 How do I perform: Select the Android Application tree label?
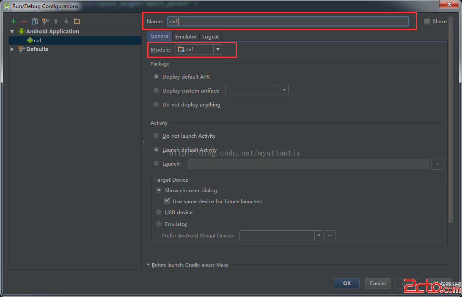pyautogui.click(x=52, y=32)
